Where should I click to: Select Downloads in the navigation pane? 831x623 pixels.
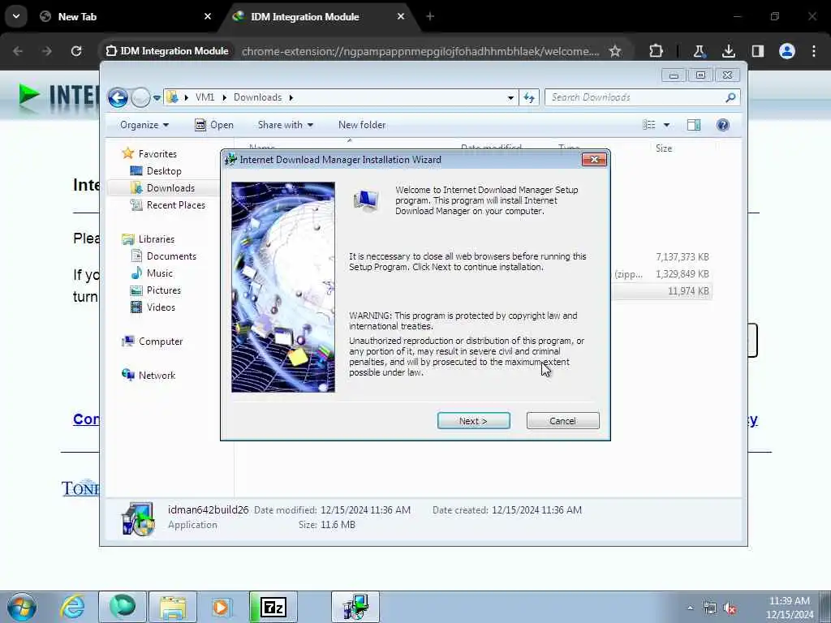[170, 188]
